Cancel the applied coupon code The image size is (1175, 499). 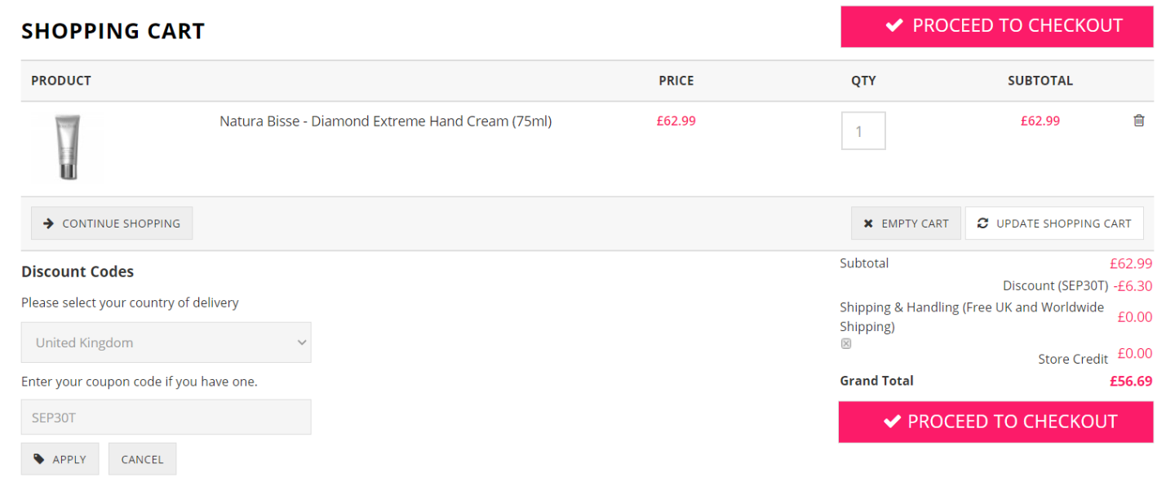pos(142,459)
